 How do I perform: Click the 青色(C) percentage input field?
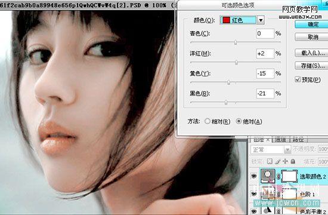coord(265,33)
